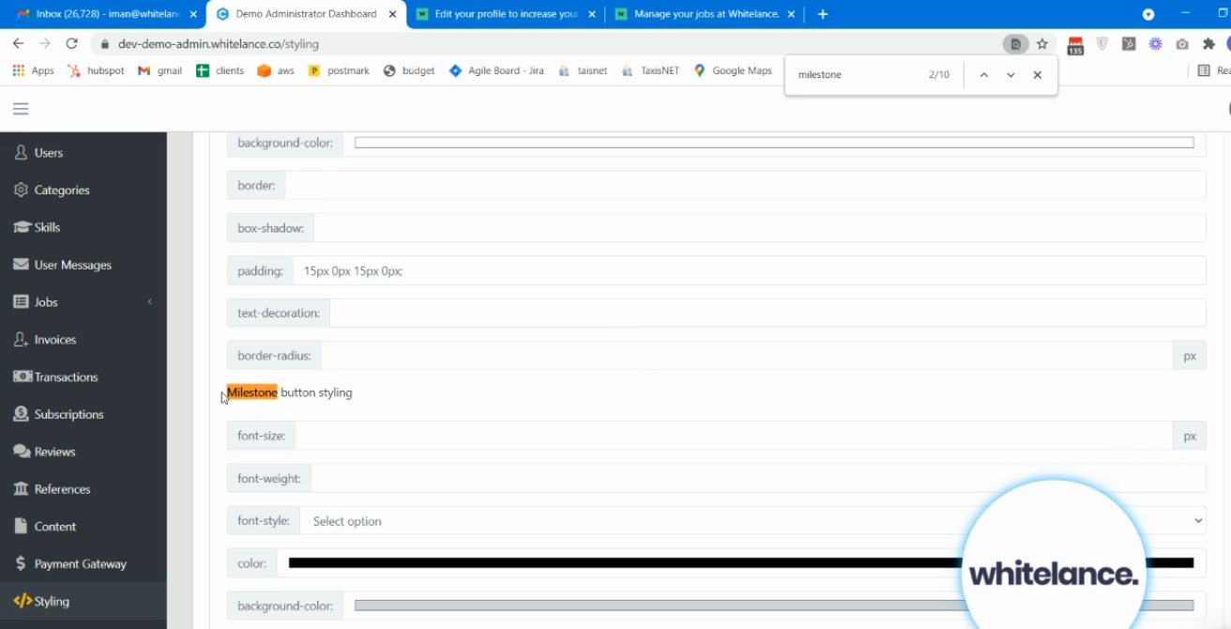Image resolution: width=1231 pixels, height=629 pixels.
Task: Open Content page icon in sidebar
Action: 21,526
